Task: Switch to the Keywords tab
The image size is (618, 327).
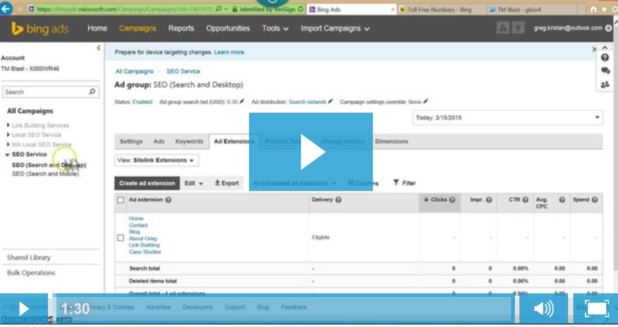Action: pos(189,141)
